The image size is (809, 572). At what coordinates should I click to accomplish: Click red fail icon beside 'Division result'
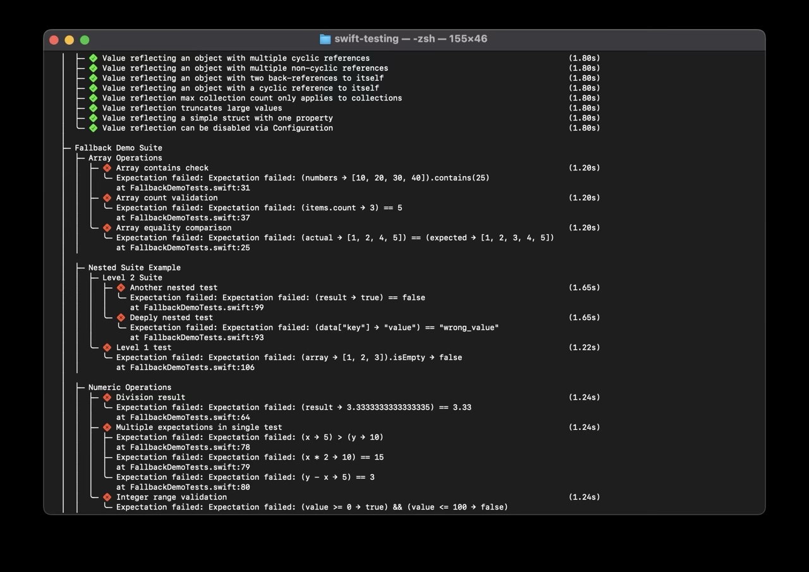[x=107, y=398]
